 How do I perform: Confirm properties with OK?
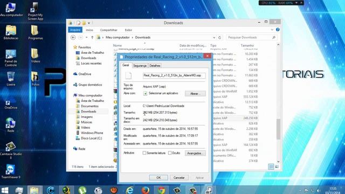(x=158, y=177)
